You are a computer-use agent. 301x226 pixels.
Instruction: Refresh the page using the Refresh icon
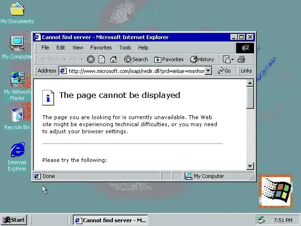click(102, 59)
